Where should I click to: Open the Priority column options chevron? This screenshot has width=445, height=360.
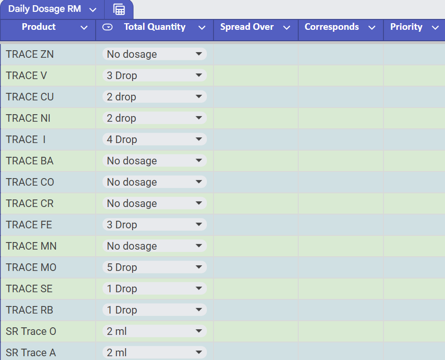(x=435, y=28)
